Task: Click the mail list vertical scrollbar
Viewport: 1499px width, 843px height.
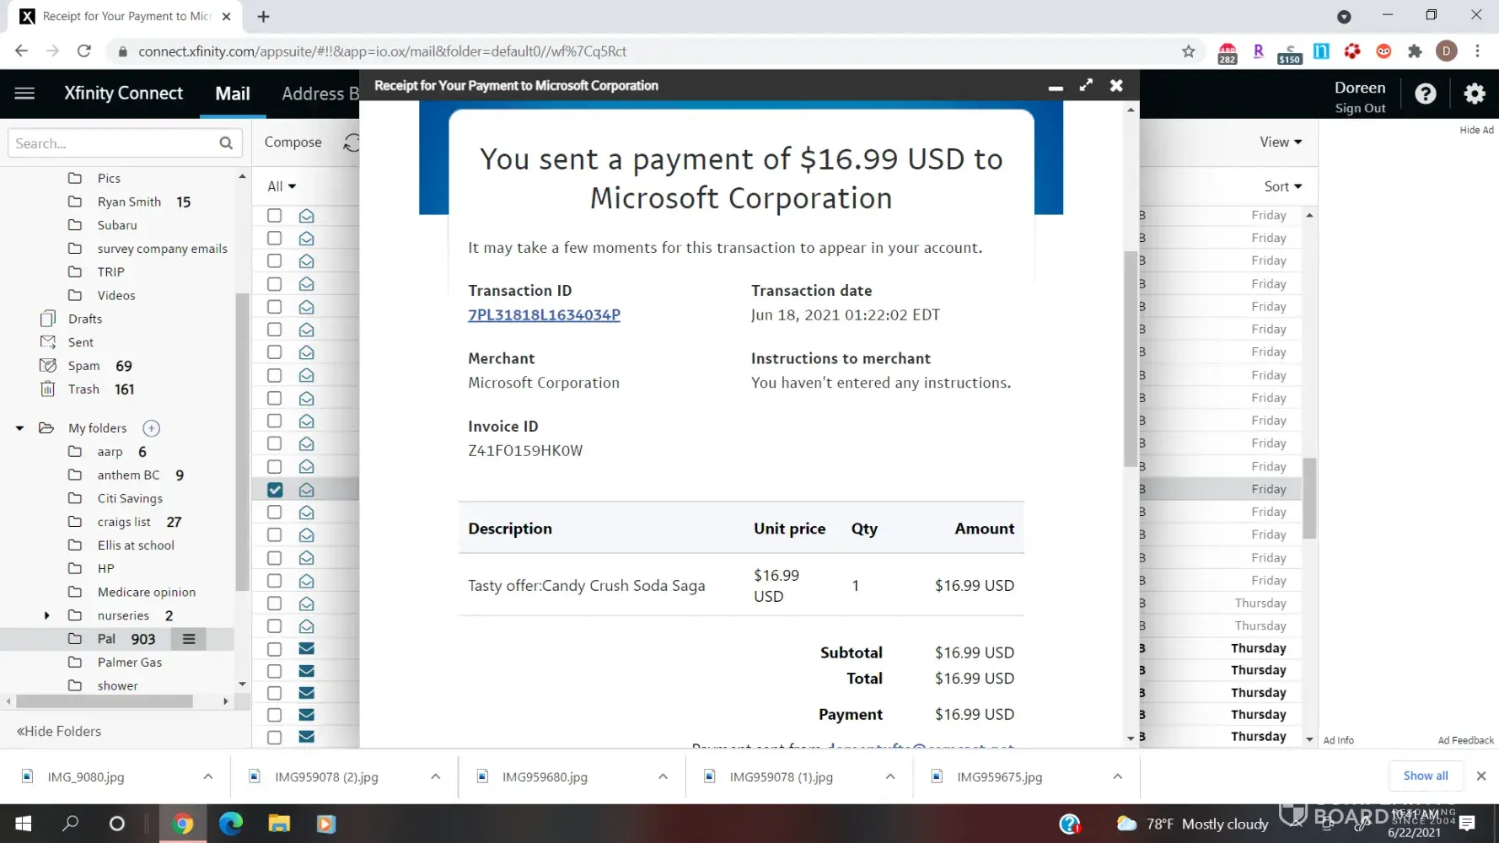Action: pyautogui.click(x=1309, y=497)
